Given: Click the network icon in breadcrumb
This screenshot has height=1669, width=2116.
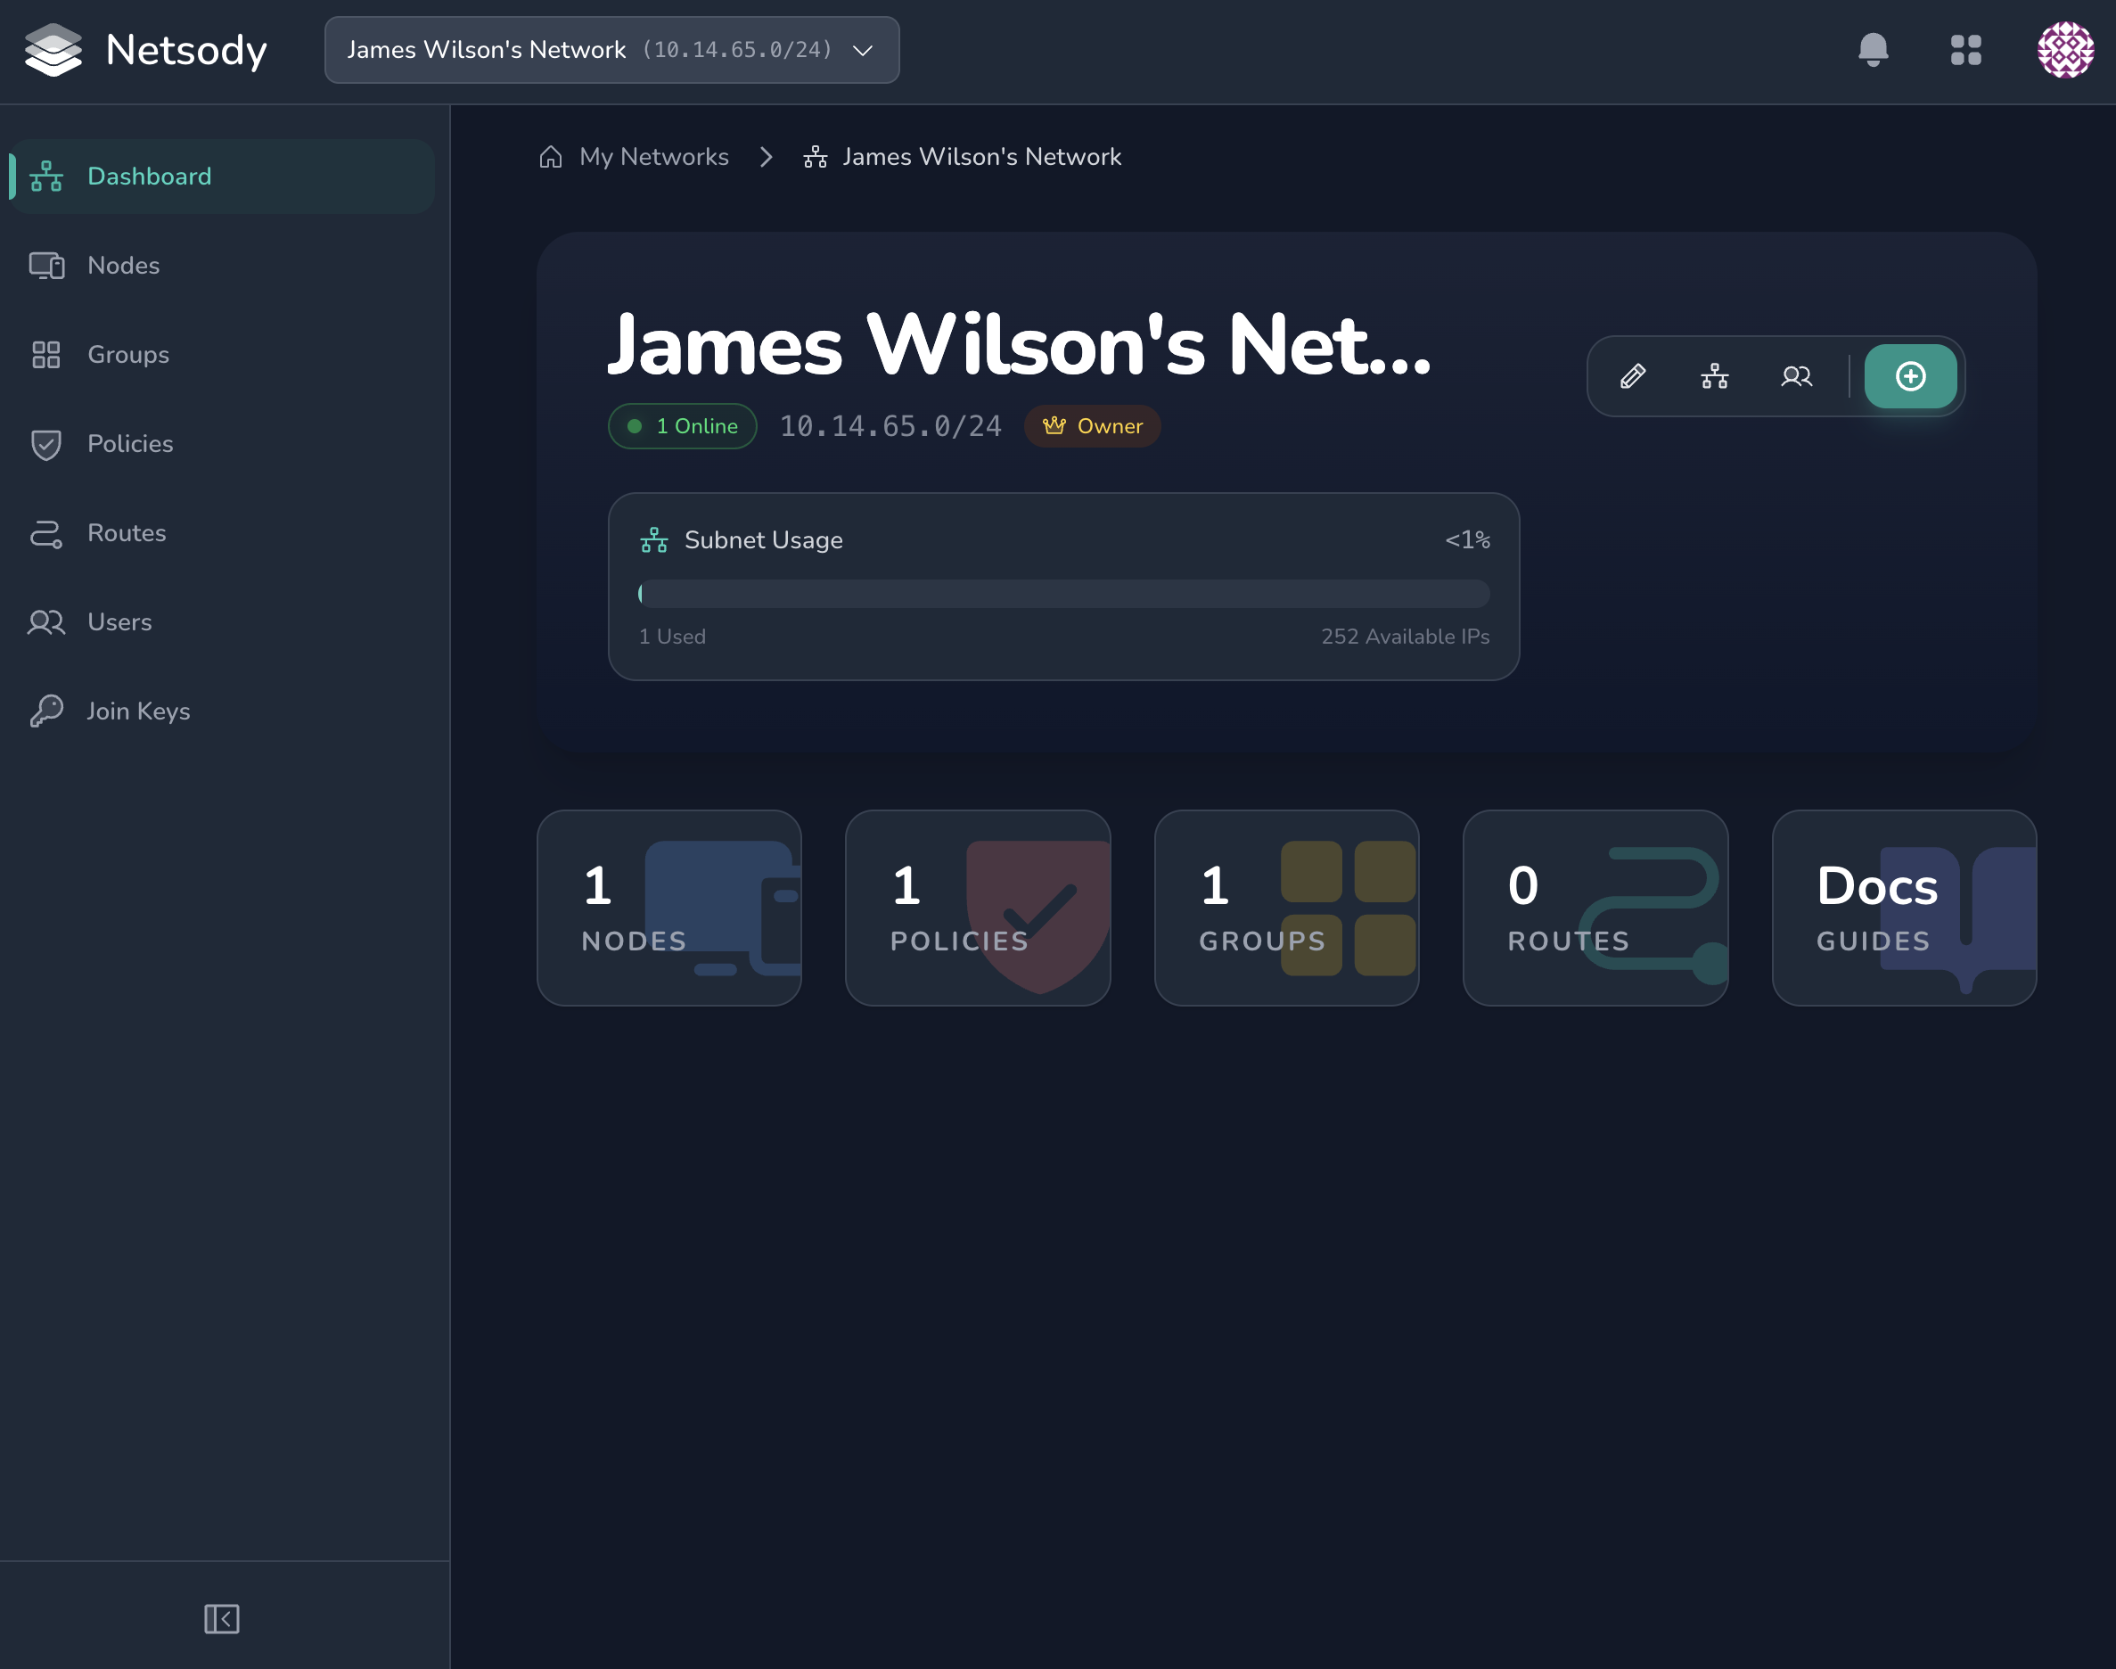Looking at the screenshot, I should (x=816, y=156).
